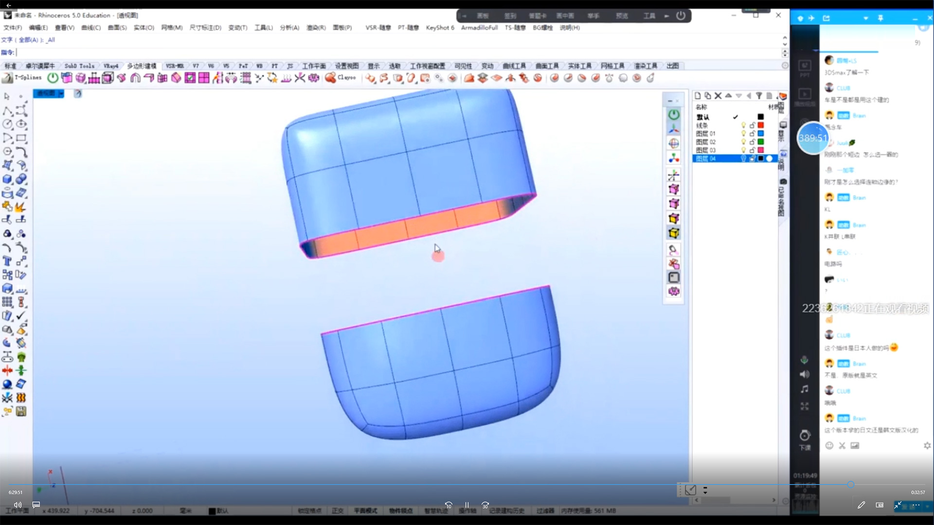Switch to the 曲面工具 toolbar tab

coord(547,66)
